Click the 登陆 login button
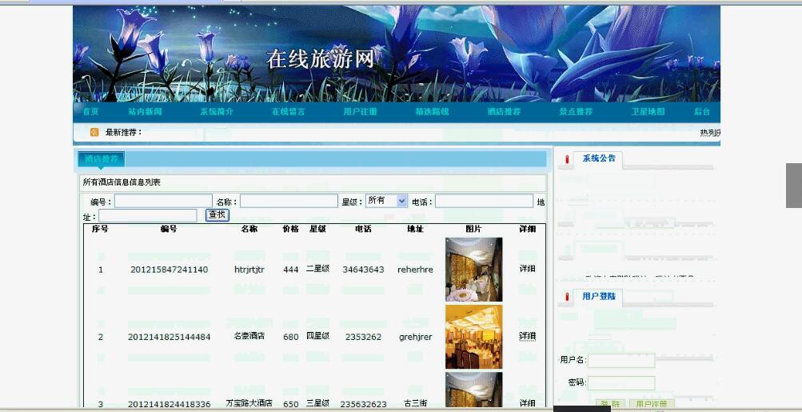The image size is (802, 412). click(x=611, y=404)
